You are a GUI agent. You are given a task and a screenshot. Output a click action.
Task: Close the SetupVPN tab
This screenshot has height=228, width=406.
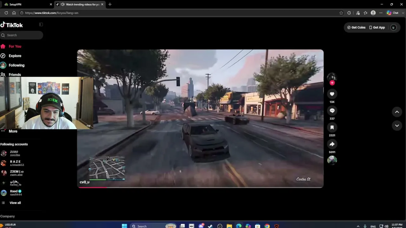[x=51, y=4]
